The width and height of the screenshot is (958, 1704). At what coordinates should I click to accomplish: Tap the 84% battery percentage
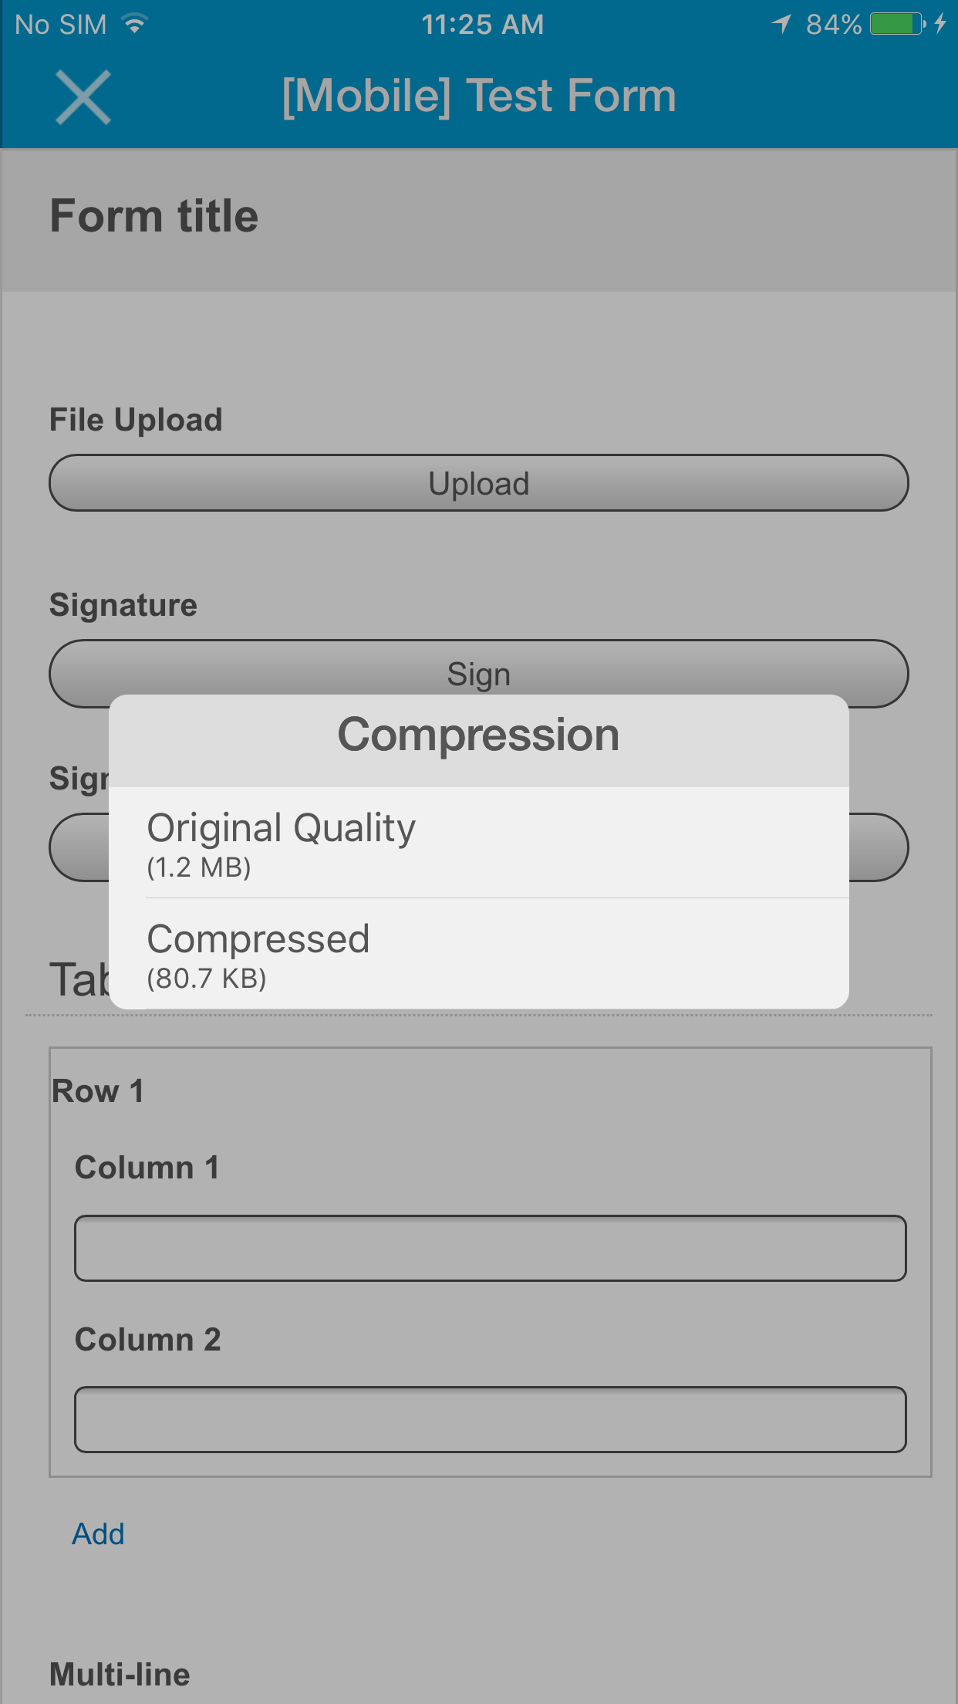tap(833, 25)
